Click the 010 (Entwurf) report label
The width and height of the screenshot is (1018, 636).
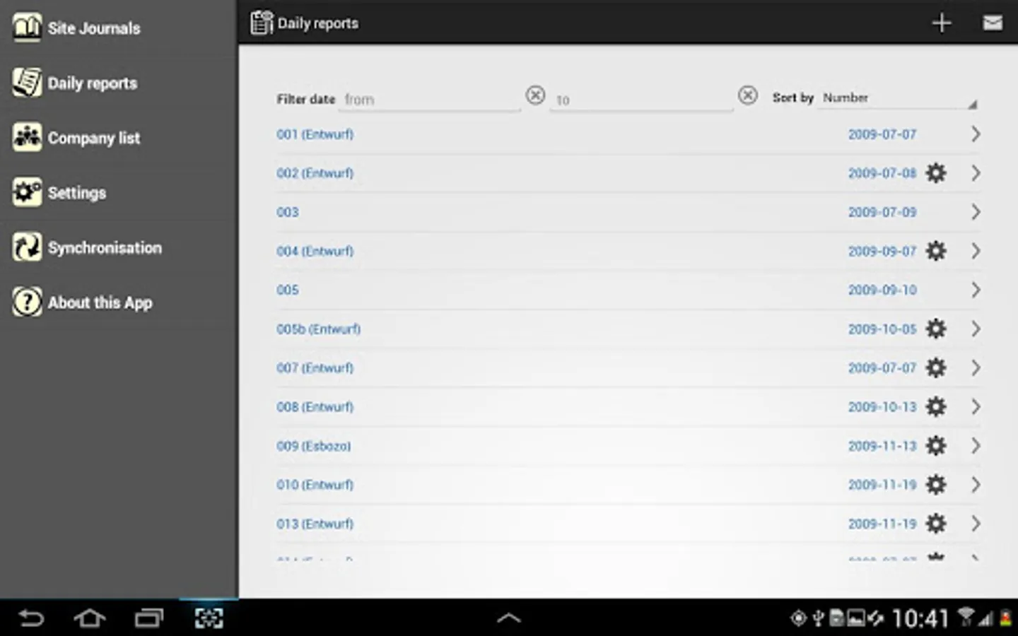[315, 484]
